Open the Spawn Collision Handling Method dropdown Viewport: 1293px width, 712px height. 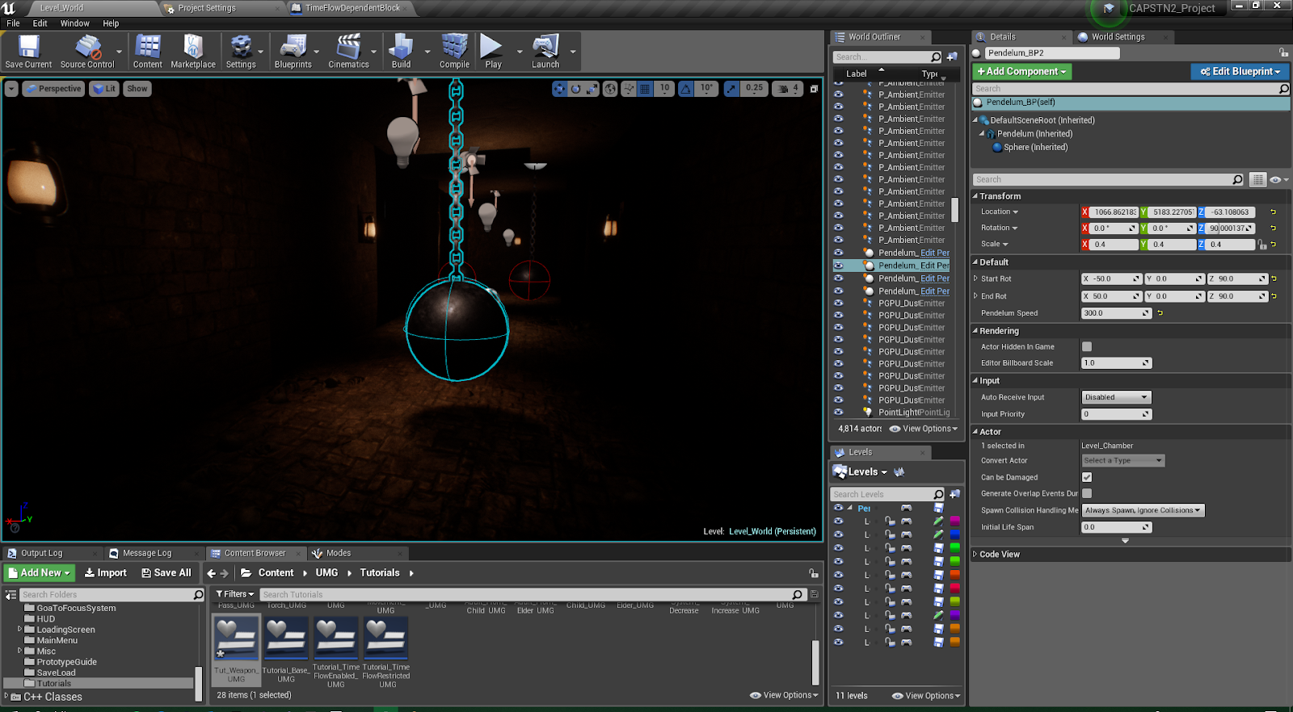pos(1143,510)
